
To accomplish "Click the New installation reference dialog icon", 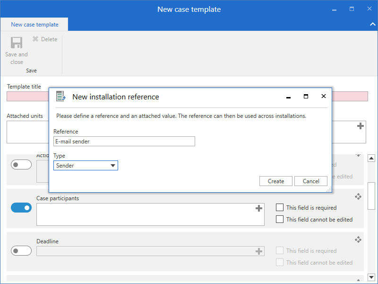I will point(60,97).
